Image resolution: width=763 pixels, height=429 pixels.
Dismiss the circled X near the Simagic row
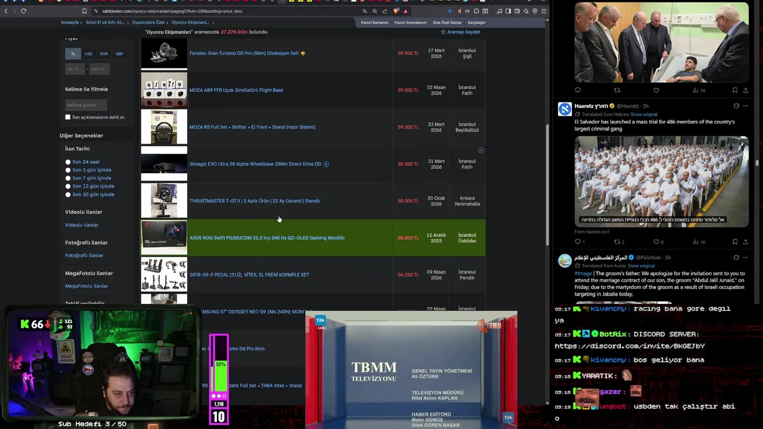[x=481, y=150]
